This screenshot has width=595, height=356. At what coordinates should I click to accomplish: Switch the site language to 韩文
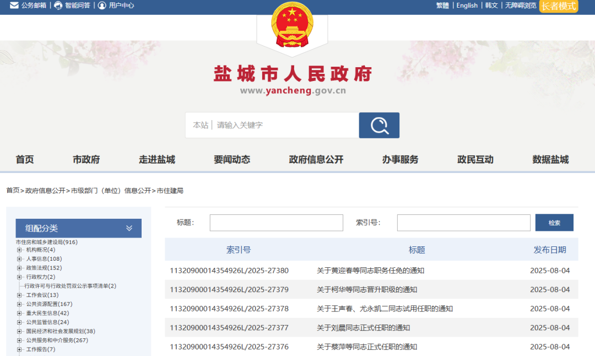(491, 6)
